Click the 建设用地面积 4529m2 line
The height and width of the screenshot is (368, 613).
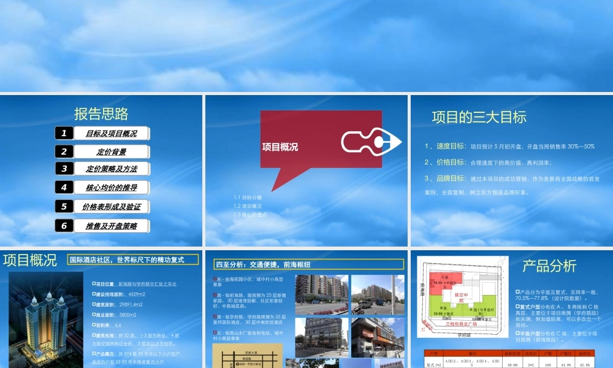(x=119, y=294)
